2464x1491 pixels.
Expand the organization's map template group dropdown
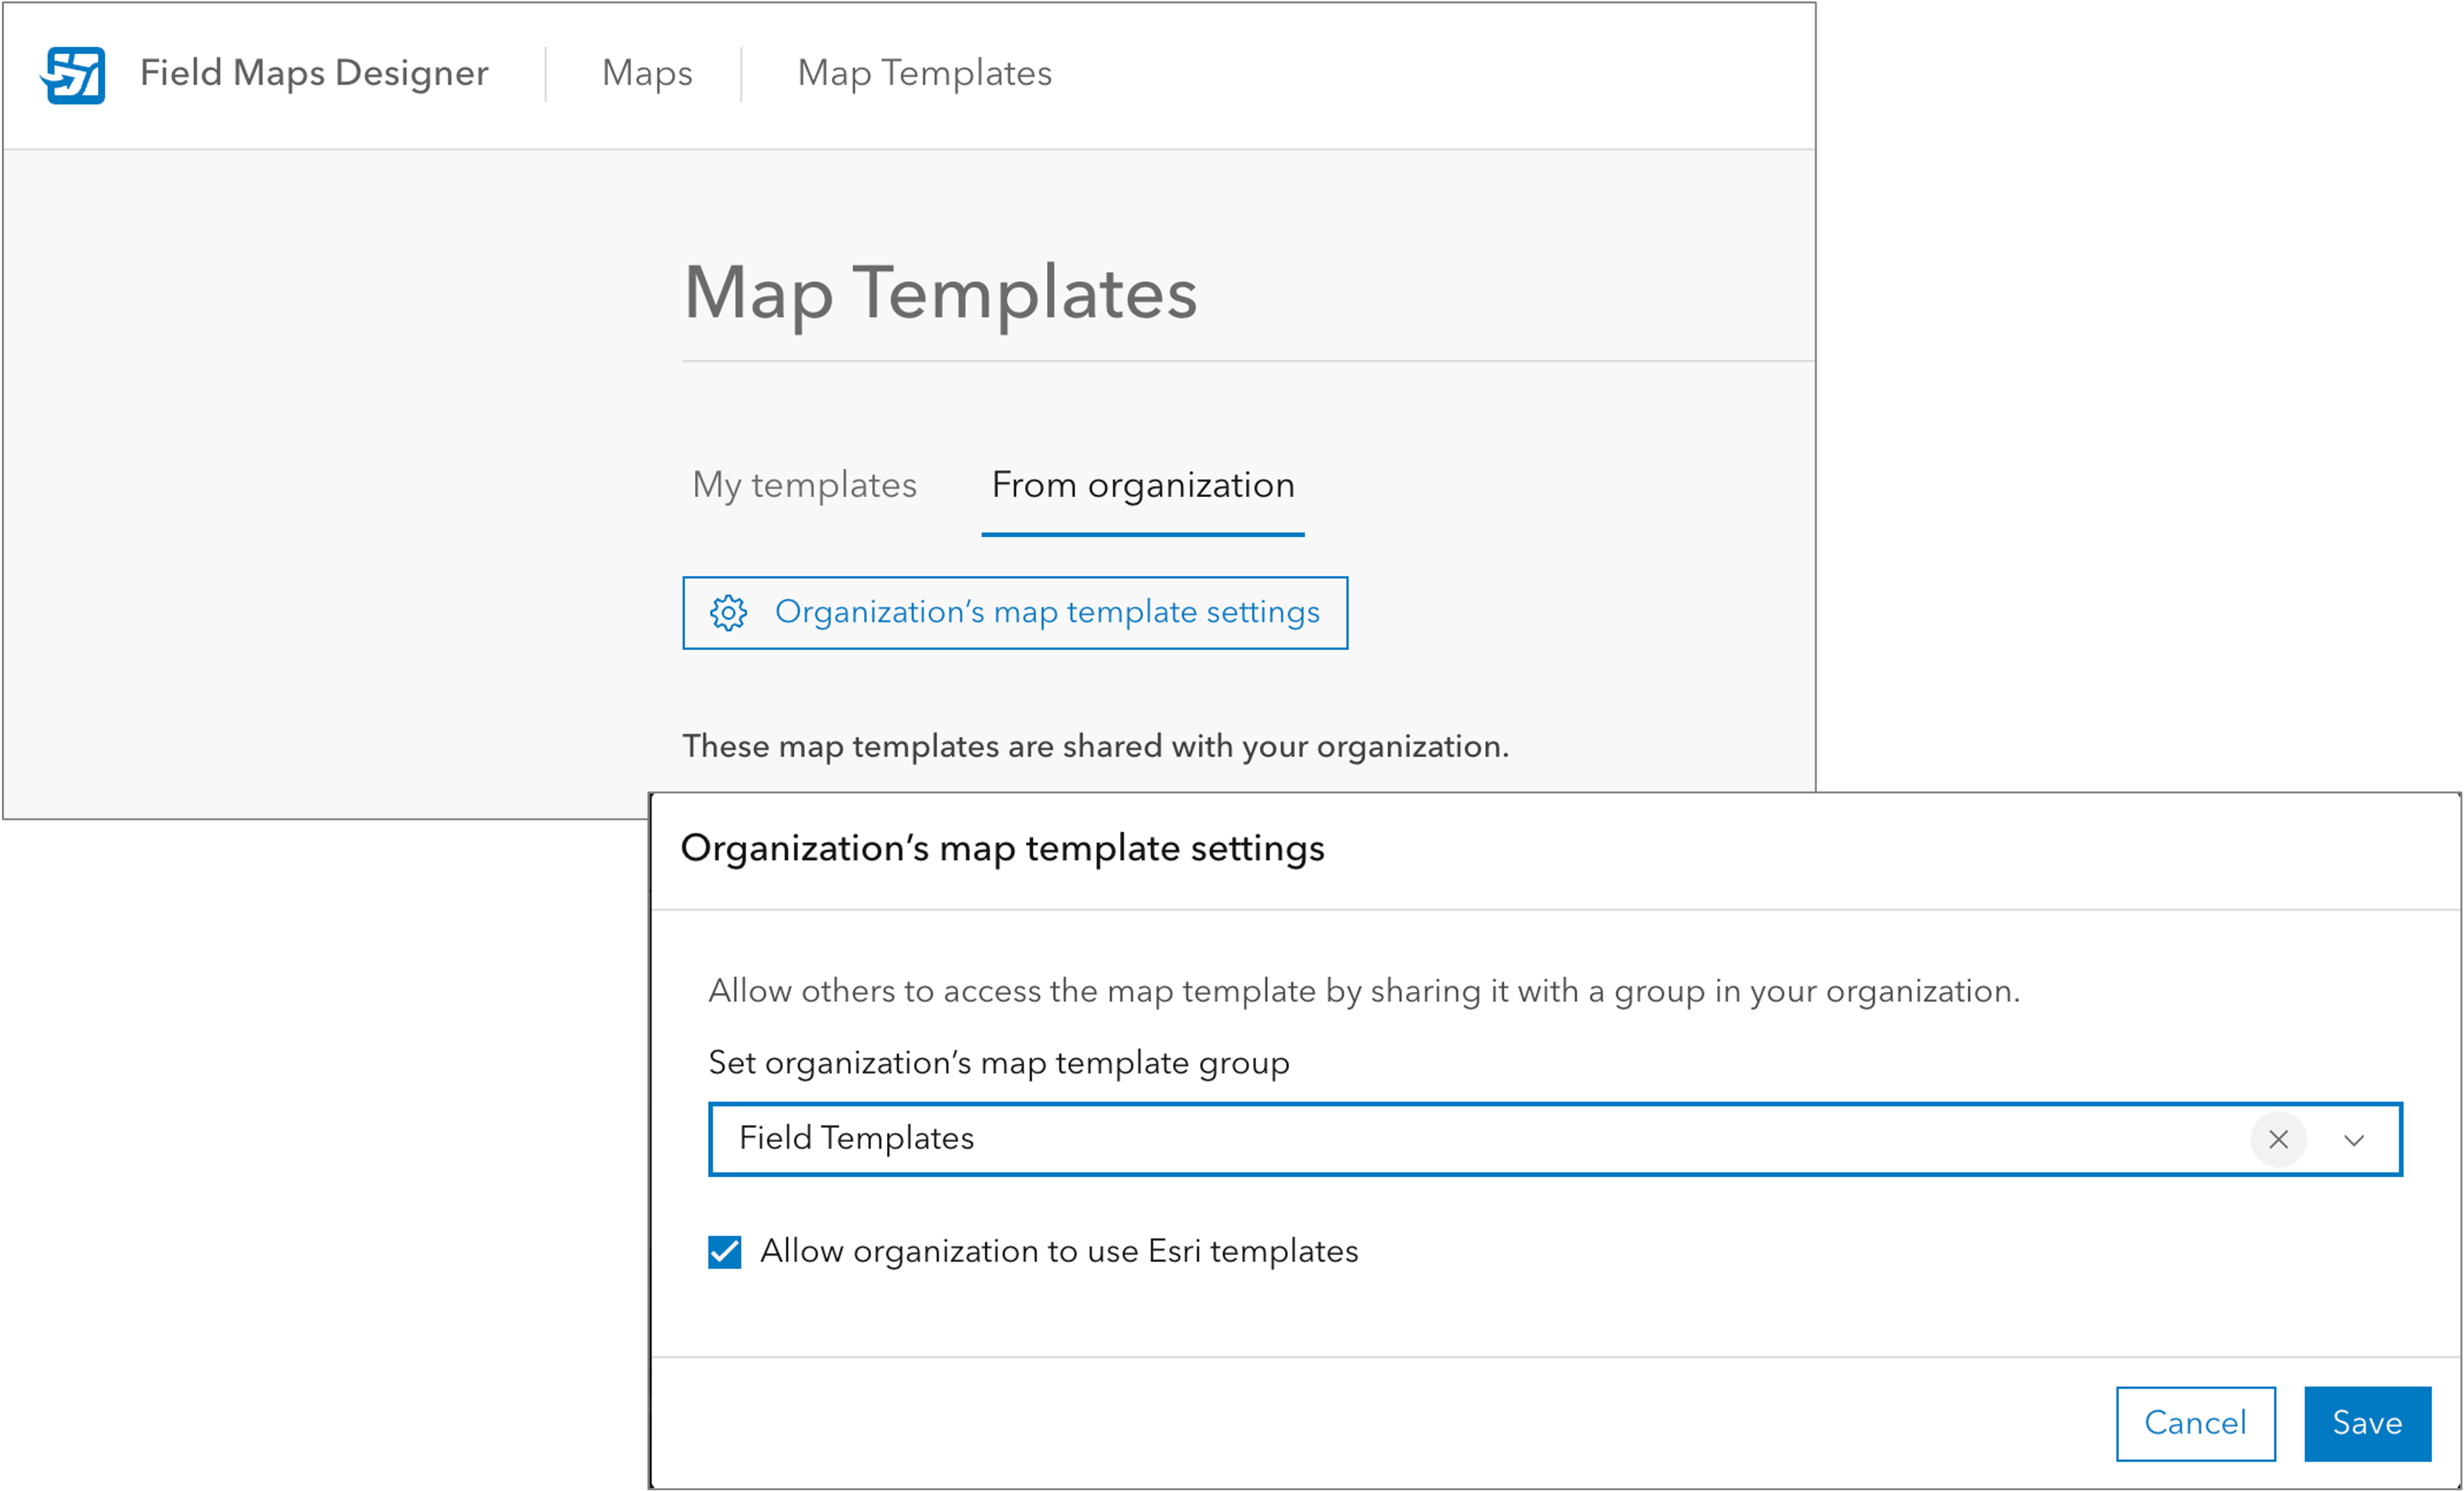(2354, 1139)
